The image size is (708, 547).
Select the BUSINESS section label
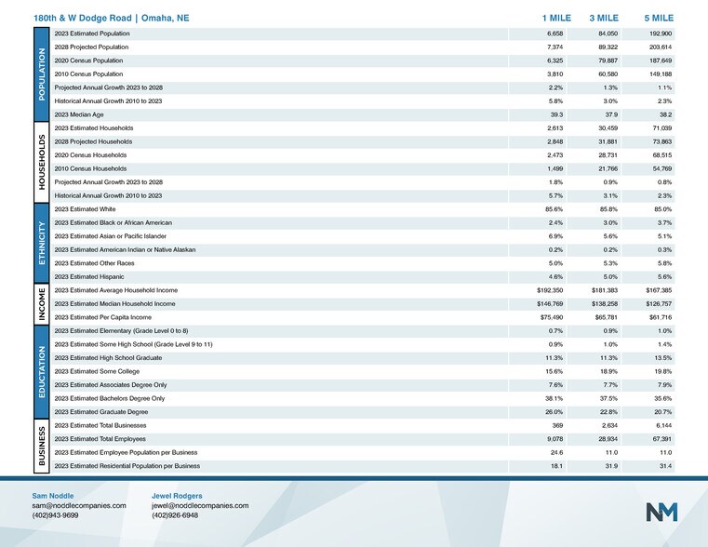pos(41,445)
